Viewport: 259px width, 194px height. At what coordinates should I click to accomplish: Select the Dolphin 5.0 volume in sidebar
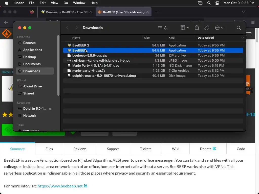click(35, 109)
